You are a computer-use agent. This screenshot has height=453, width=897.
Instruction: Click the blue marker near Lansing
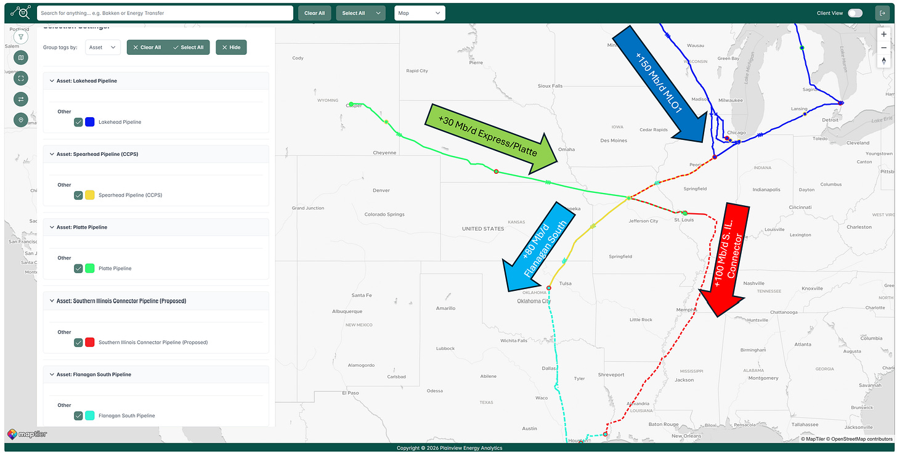[x=805, y=114]
